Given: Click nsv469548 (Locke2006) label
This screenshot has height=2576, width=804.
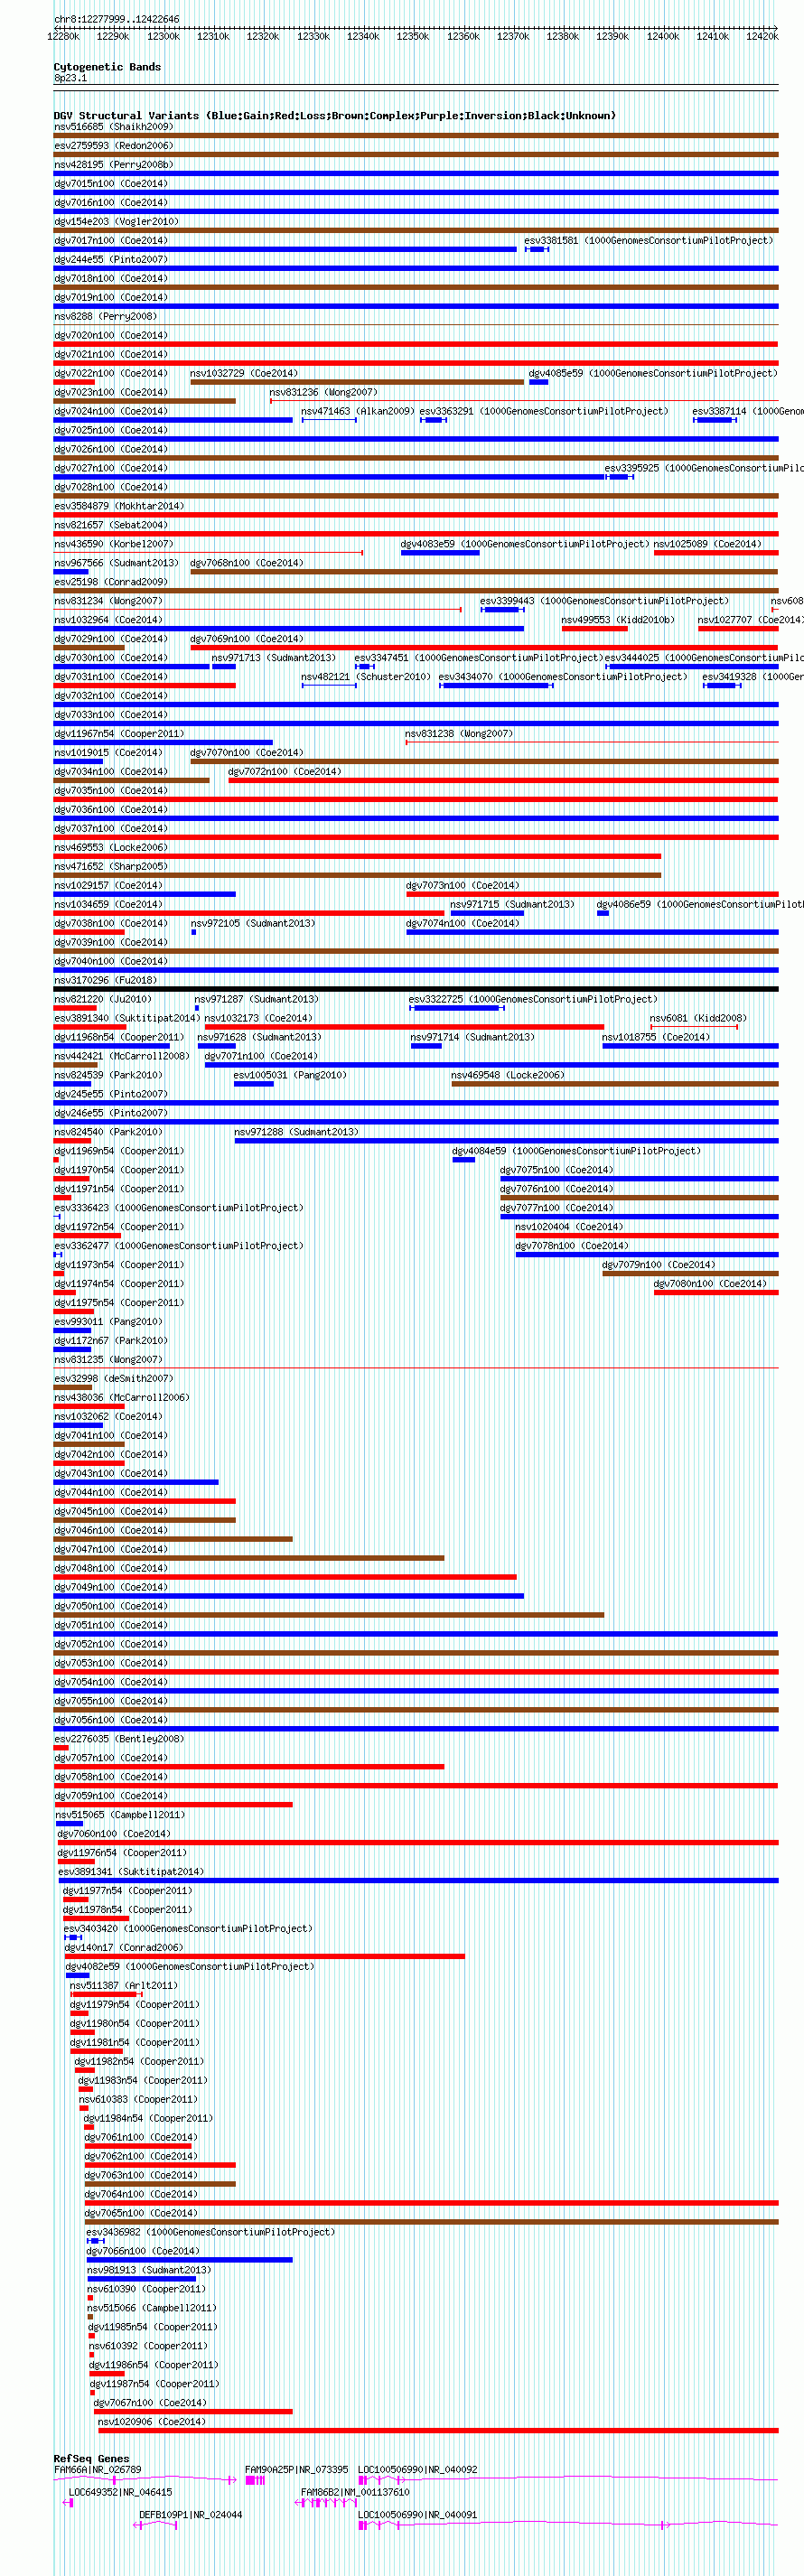Looking at the screenshot, I should point(508,1075).
